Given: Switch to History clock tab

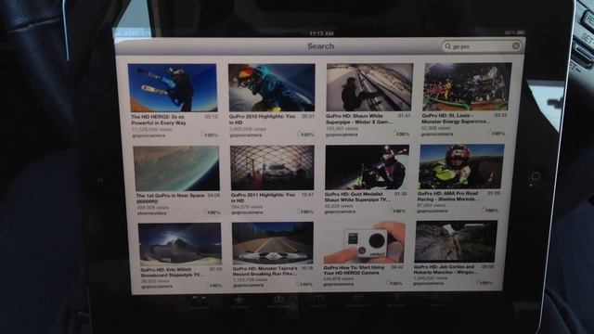Looking at the screenshot, I should click(x=436, y=300).
